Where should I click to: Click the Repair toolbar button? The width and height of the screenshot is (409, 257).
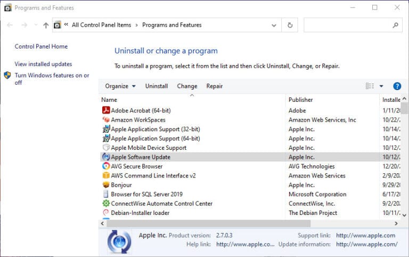pyautogui.click(x=215, y=86)
